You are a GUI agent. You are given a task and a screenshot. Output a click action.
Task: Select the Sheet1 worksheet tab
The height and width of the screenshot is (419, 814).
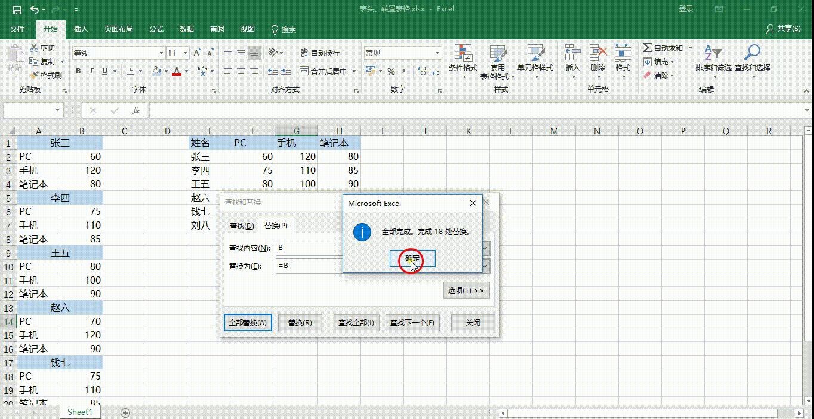pyautogui.click(x=79, y=412)
